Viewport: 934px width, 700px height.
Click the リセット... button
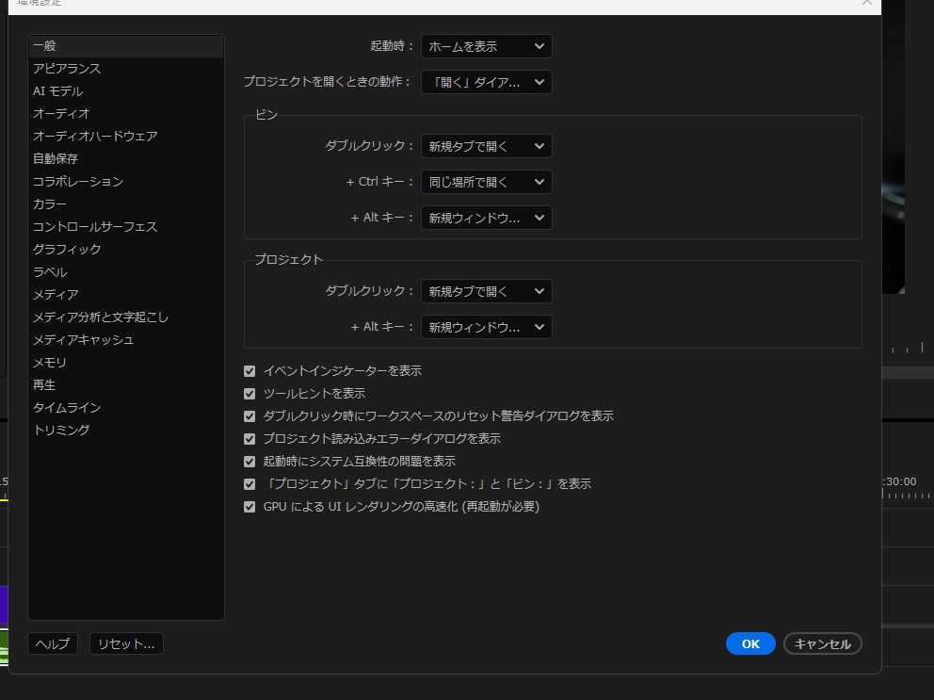click(x=127, y=643)
